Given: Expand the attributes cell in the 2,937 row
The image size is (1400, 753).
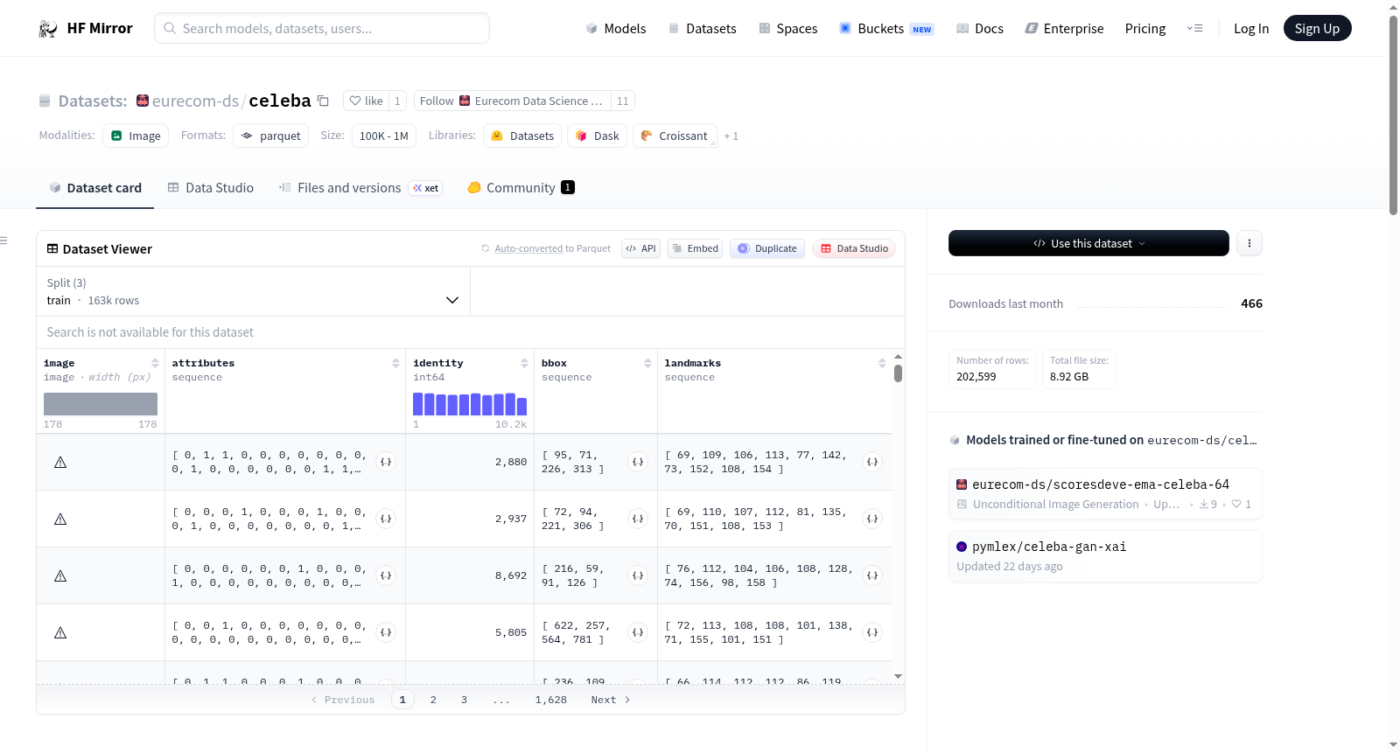Looking at the screenshot, I should pyautogui.click(x=386, y=519).
